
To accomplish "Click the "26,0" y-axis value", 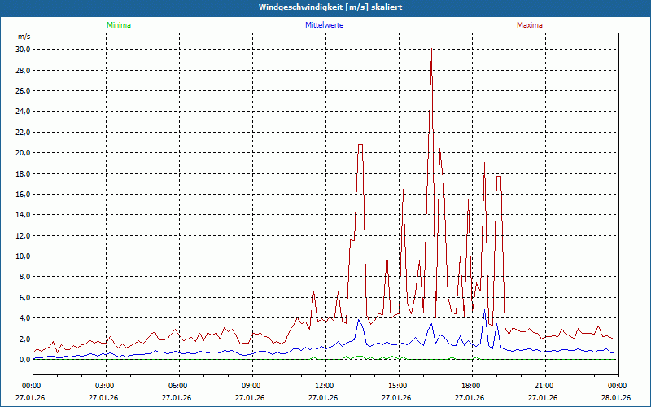I will (23, 91).
